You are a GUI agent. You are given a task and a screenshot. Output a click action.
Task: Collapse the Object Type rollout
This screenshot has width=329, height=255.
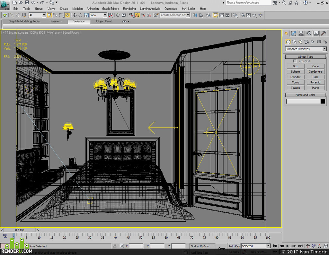click(305, 57)
